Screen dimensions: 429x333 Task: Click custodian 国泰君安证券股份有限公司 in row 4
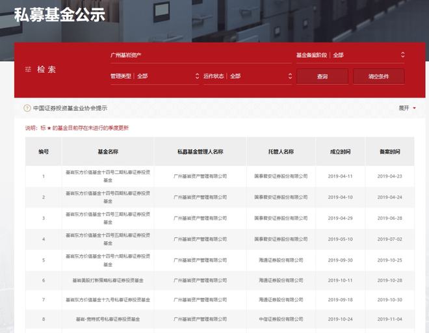pos(281,239)
